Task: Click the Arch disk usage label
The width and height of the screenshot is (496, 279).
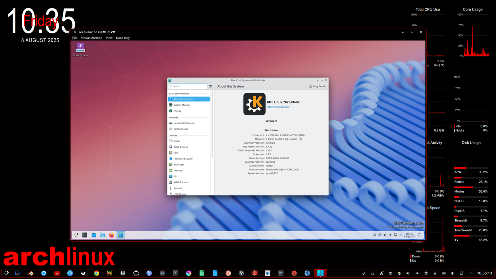Action: click(x=458, y=172)
